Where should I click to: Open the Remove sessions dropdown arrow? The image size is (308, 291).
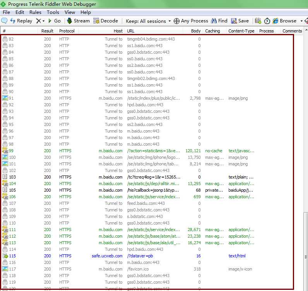click(x=43, y=21)
